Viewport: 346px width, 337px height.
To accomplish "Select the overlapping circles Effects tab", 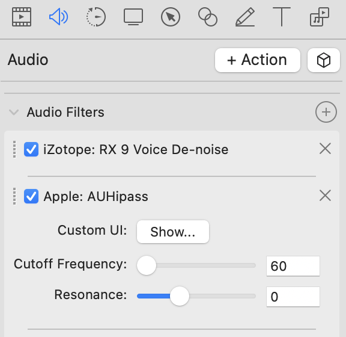I will [208, 17].
